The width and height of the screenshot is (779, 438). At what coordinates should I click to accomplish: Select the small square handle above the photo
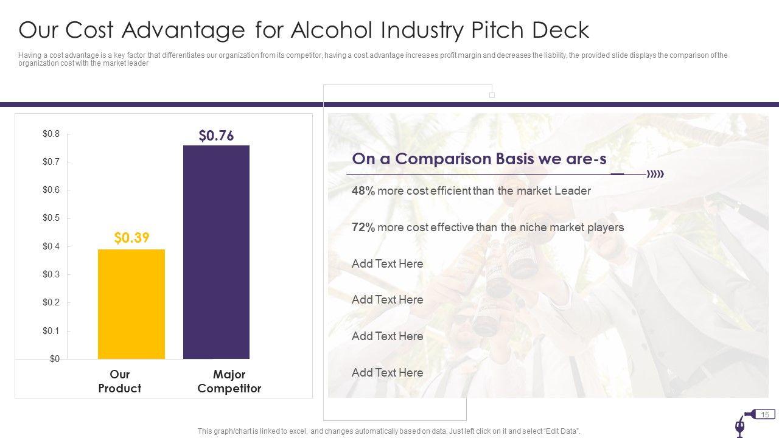tap(492, 96)
